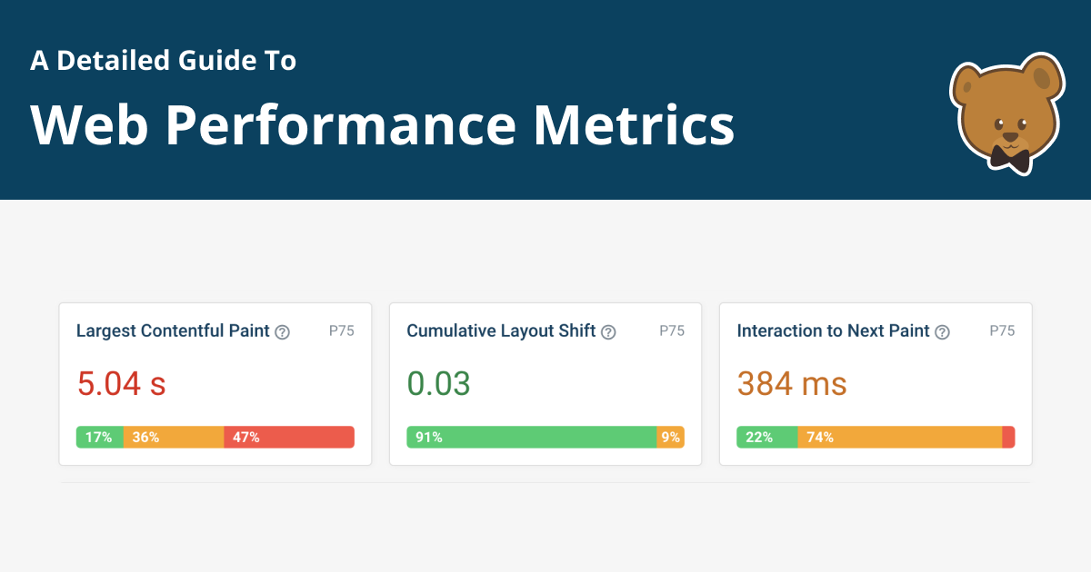Click the Web Performance Metrics heading

tap(382, 124)
